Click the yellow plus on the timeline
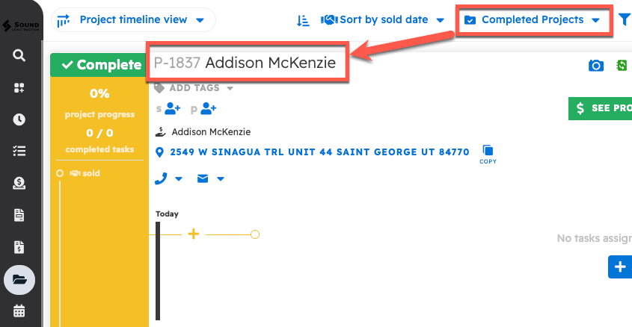The image size is (632, 327). tap(193, 234)
